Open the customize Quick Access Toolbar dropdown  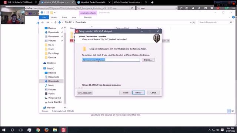[x=55, y=13]
